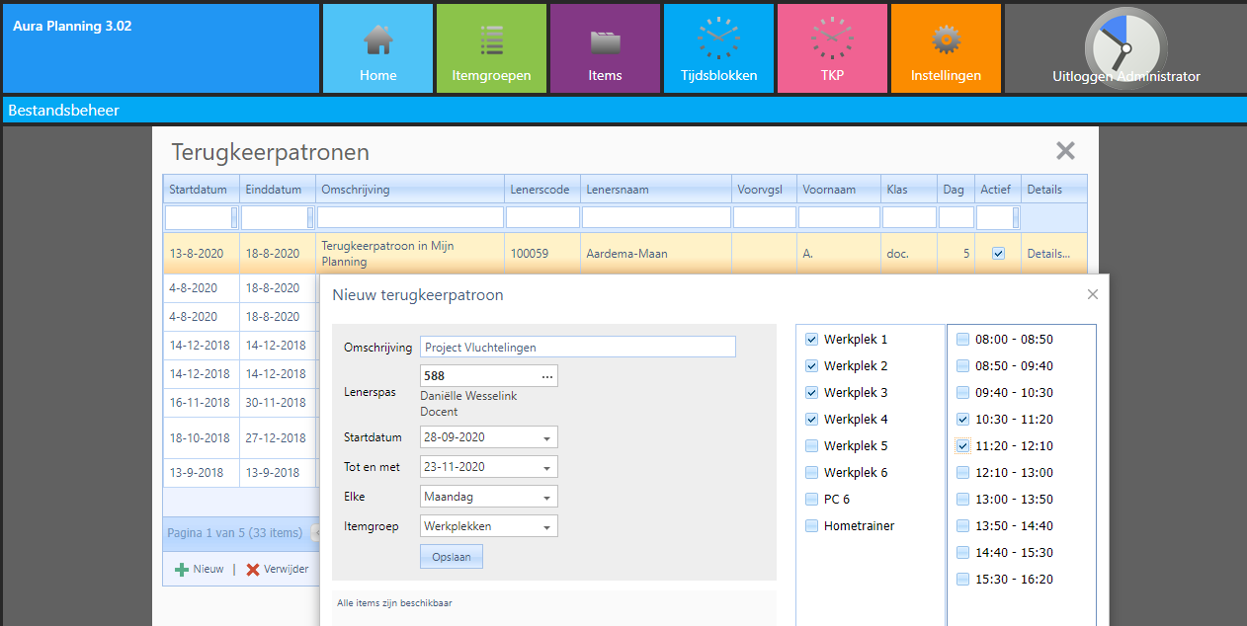Click Uitloggen Administrator tile
1247x626 pixels.
coord(1124,48)
